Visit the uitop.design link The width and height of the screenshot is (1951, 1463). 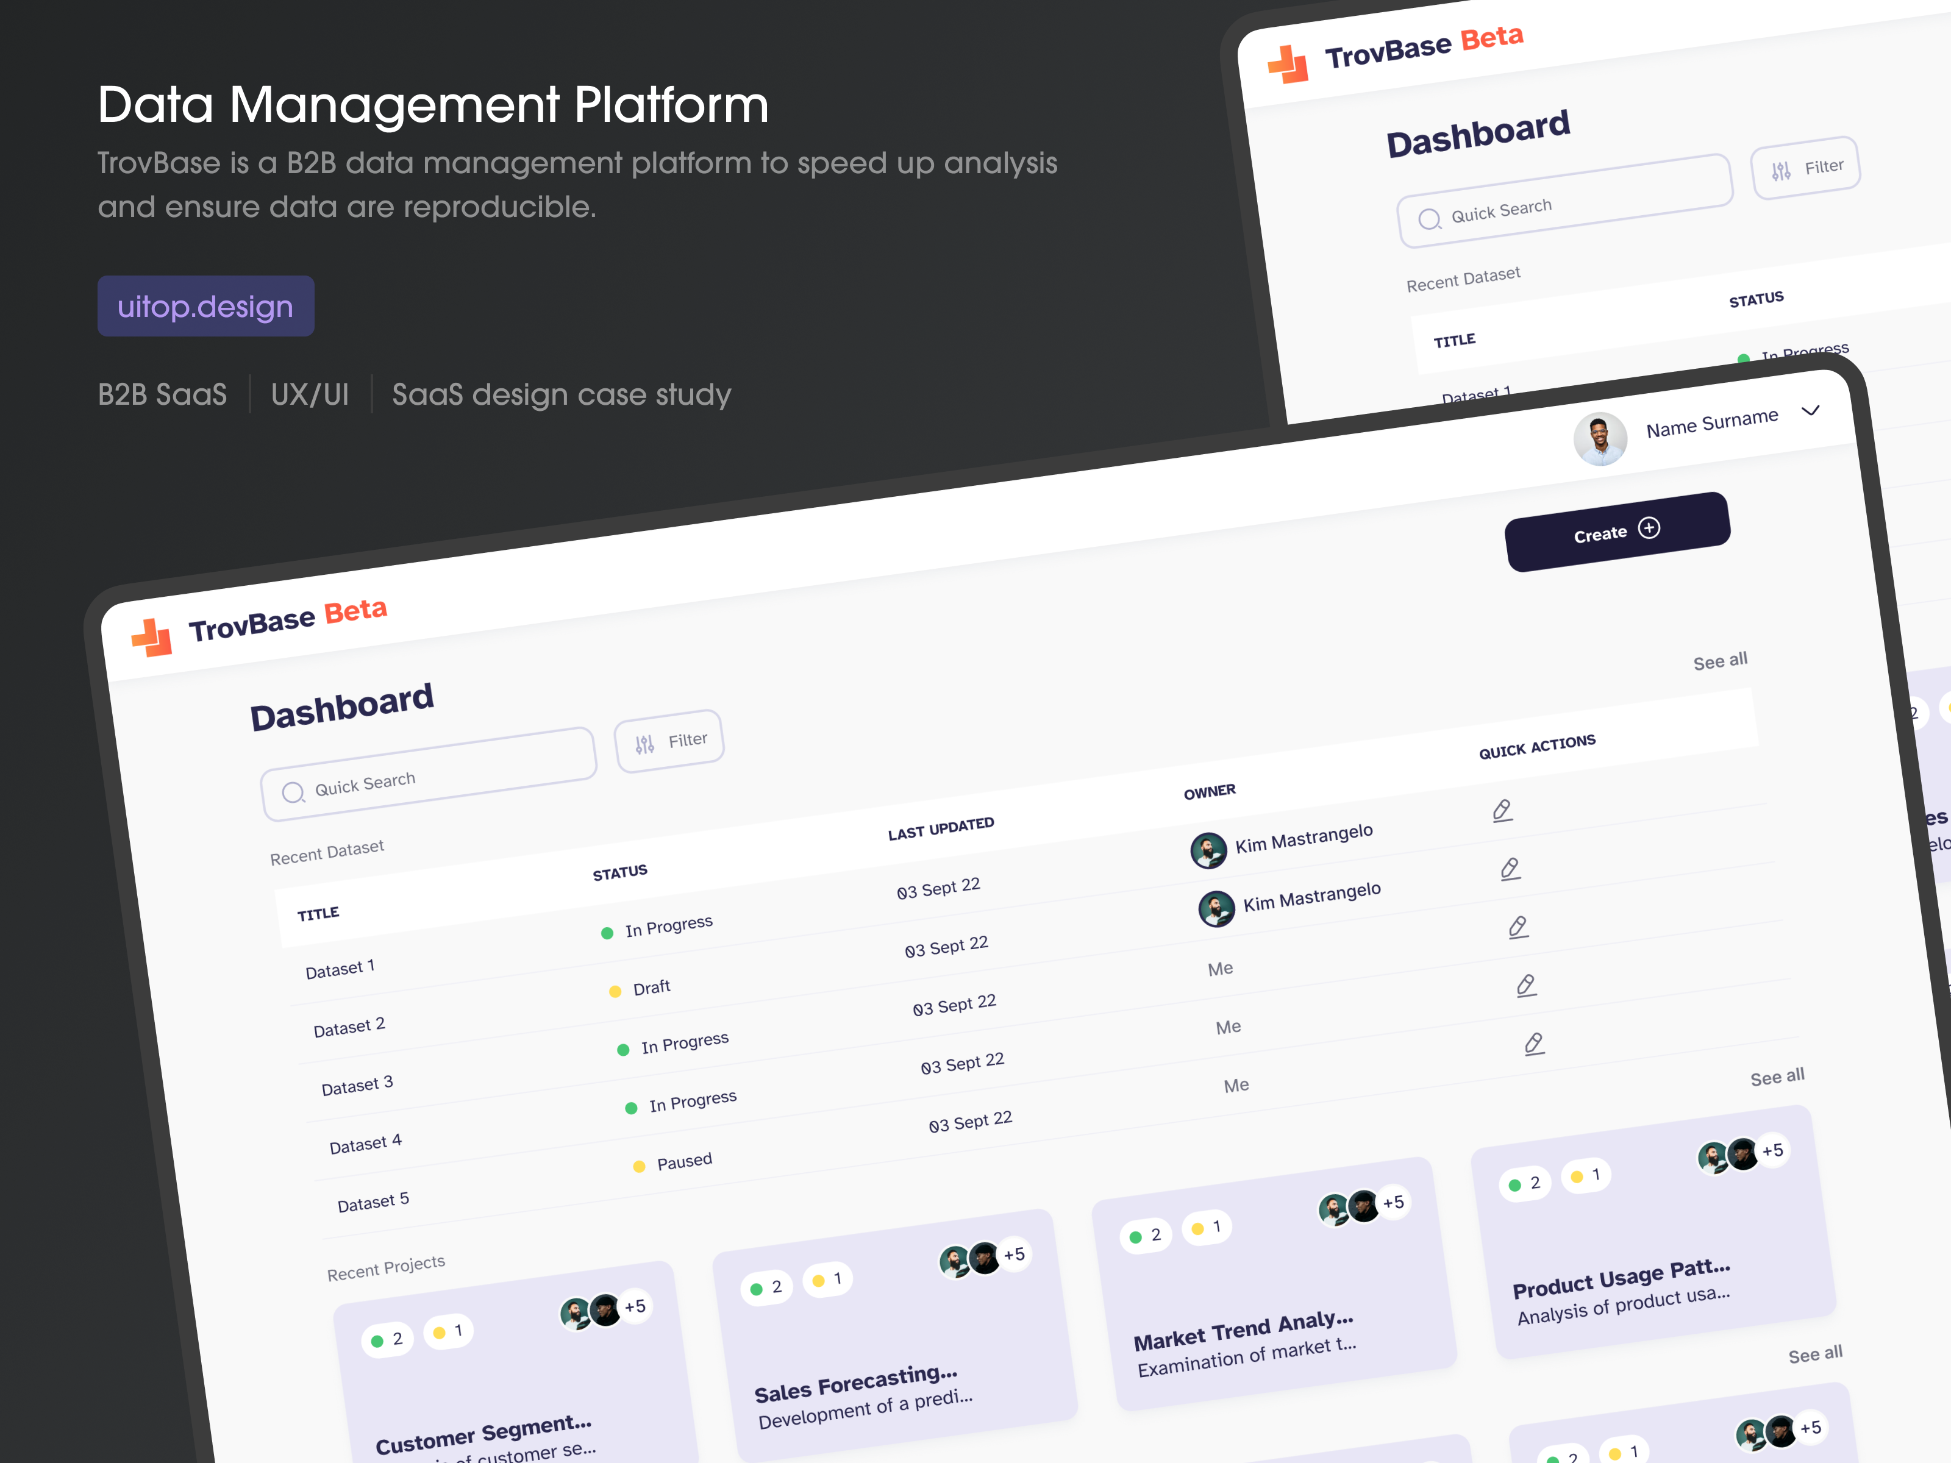205,306
